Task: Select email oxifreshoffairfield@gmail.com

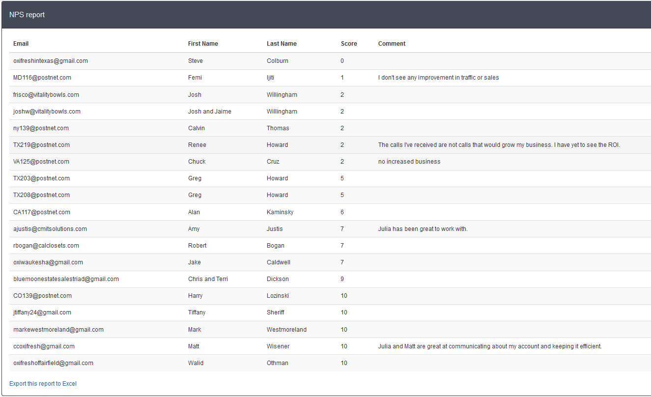Action: [x=53, y=363]
